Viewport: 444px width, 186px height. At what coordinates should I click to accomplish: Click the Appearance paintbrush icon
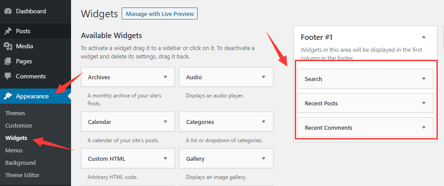coord(8,96)
